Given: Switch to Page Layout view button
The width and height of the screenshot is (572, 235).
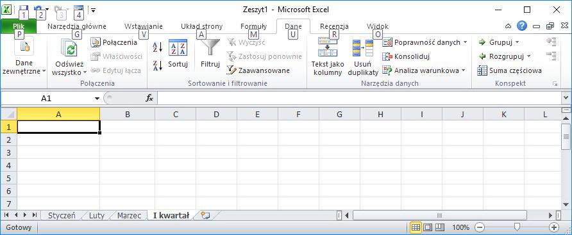Looking at the screenshot, I should (x=428, y=228).
